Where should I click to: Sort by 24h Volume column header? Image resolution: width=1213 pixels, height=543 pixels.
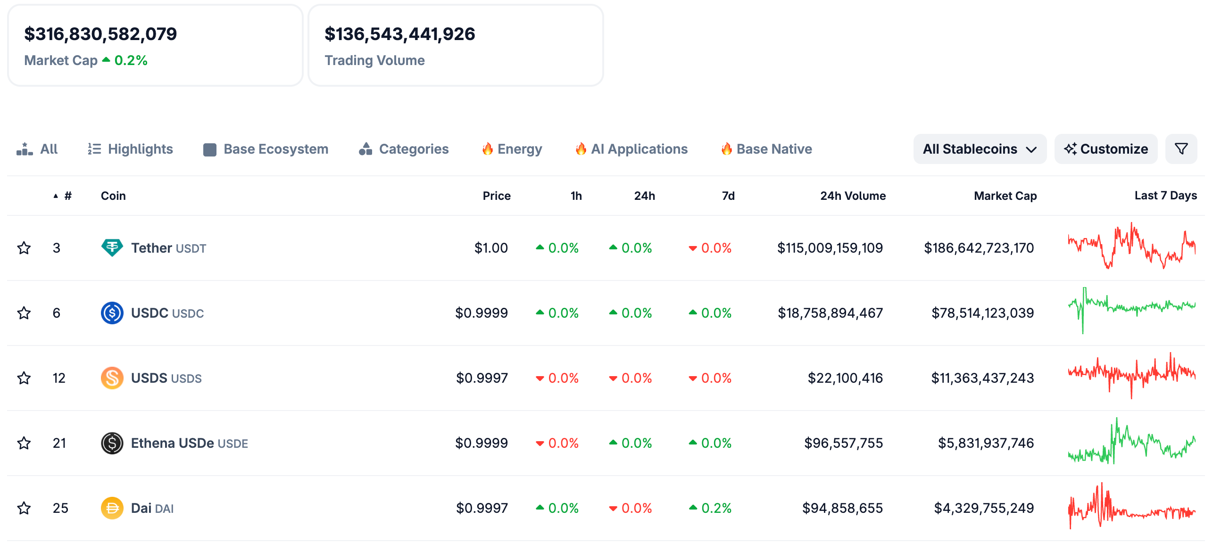[852, 196]
